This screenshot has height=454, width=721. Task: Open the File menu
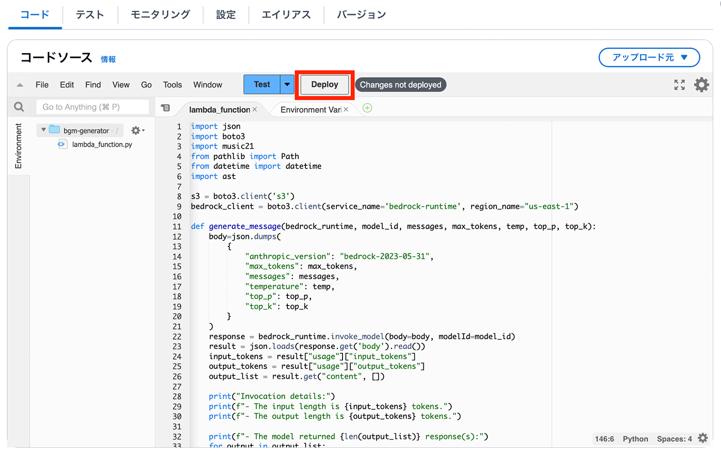[x=42, y=85]
